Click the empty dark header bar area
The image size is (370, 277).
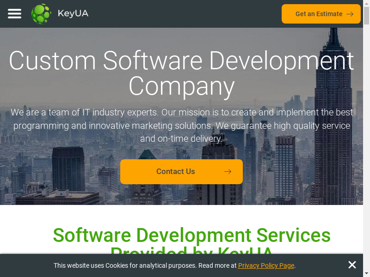pyautogui.click(x=185, y=14)
